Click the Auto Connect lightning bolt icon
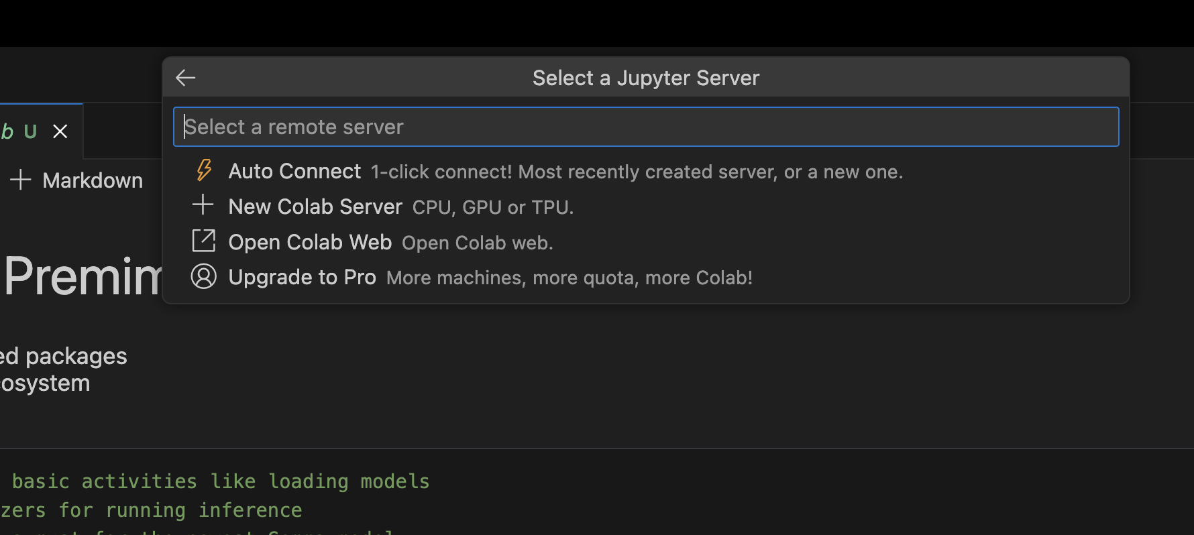Screen dimensions: 1194x535 204,170
